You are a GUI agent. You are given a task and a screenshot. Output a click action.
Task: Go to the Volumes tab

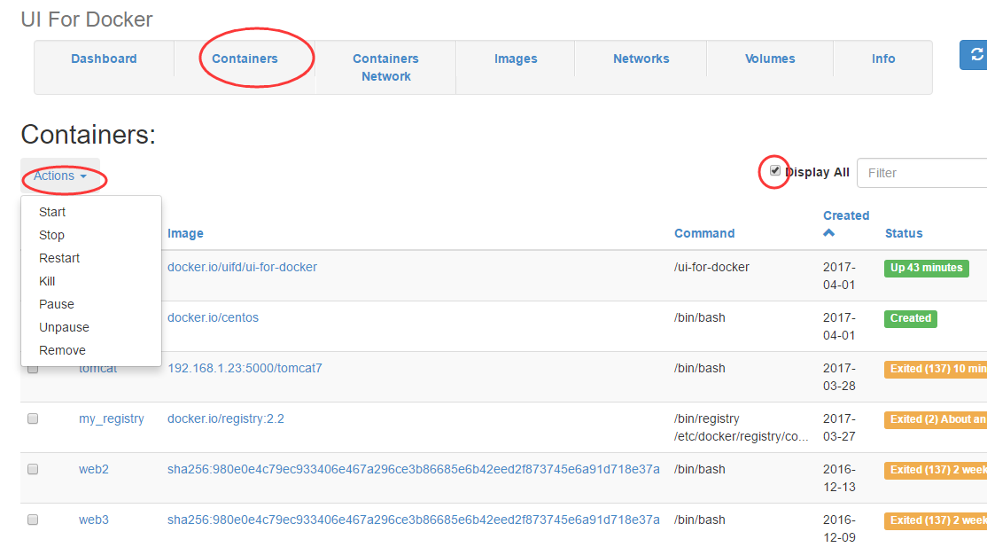point(770,59)
